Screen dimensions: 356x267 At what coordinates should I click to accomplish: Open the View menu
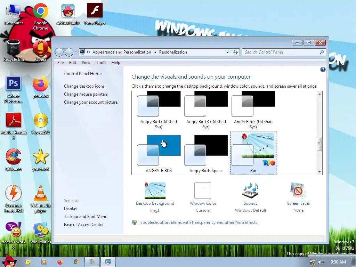tap(86, 63)
